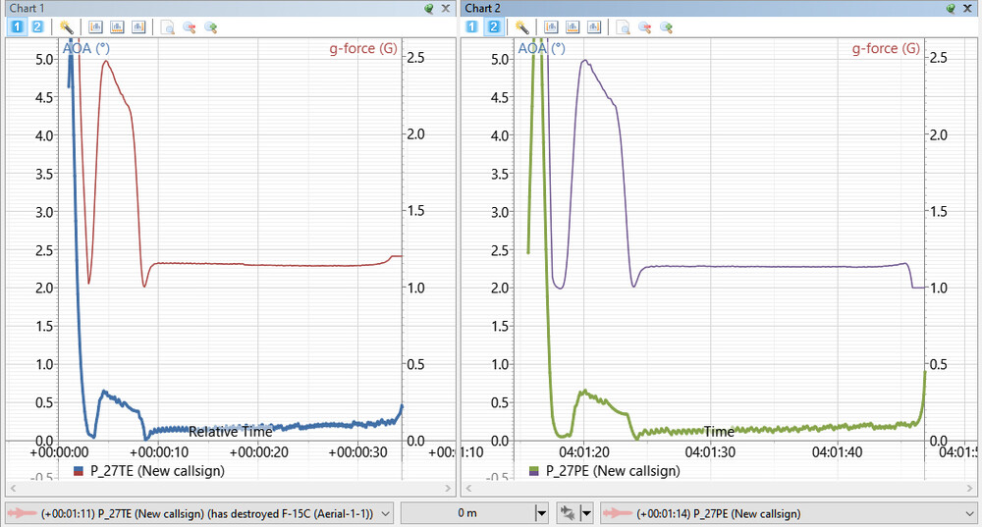Click the Relative Time axis title
This screenshot has width=982, height=527.
[231, 432]
